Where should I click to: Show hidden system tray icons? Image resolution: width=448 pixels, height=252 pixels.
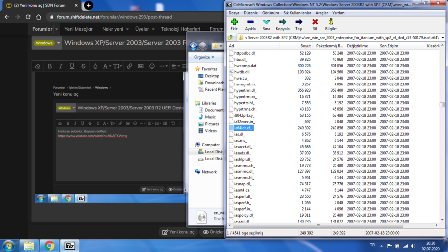381,246
